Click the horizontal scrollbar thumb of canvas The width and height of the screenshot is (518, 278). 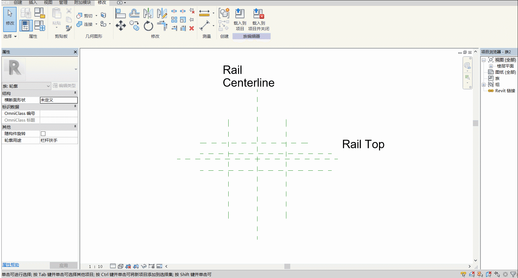[287, 266]
